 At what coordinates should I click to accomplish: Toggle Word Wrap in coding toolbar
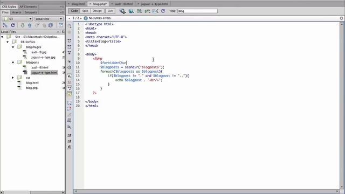[x=70, y=88]
